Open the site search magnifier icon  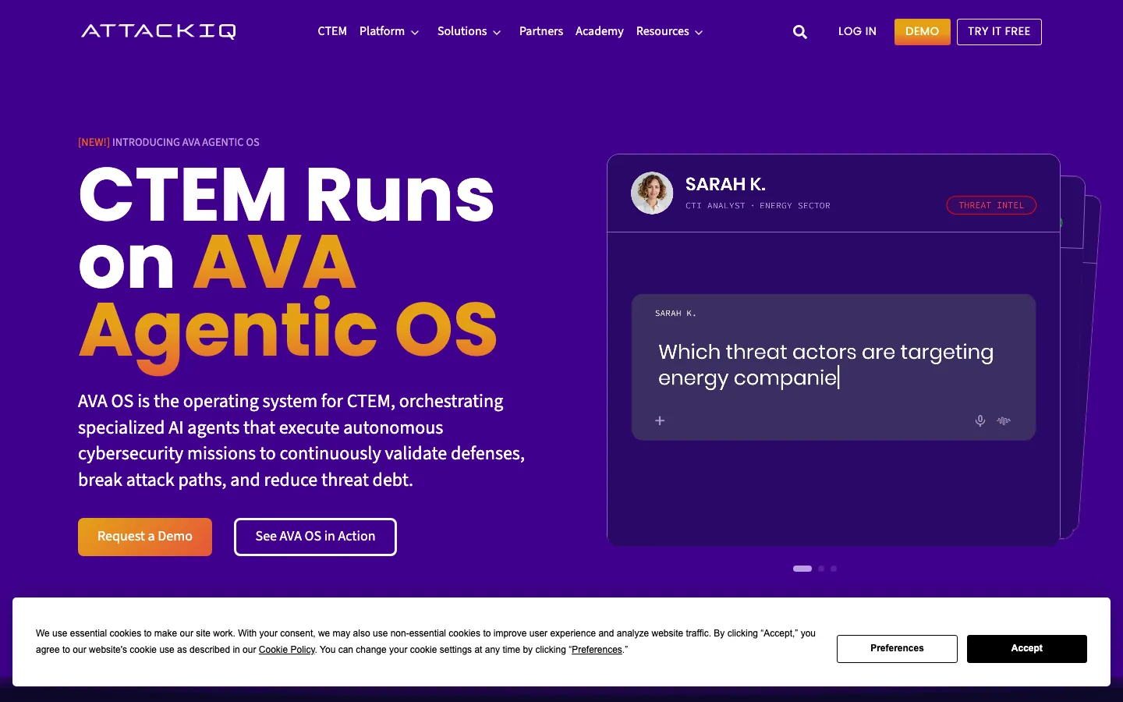click(800, 32)
